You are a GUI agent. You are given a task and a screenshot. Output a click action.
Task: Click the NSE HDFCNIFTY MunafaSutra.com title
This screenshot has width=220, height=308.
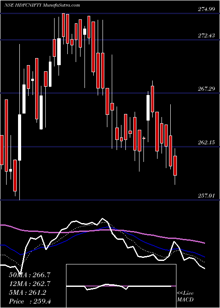[x=42, y=5]
